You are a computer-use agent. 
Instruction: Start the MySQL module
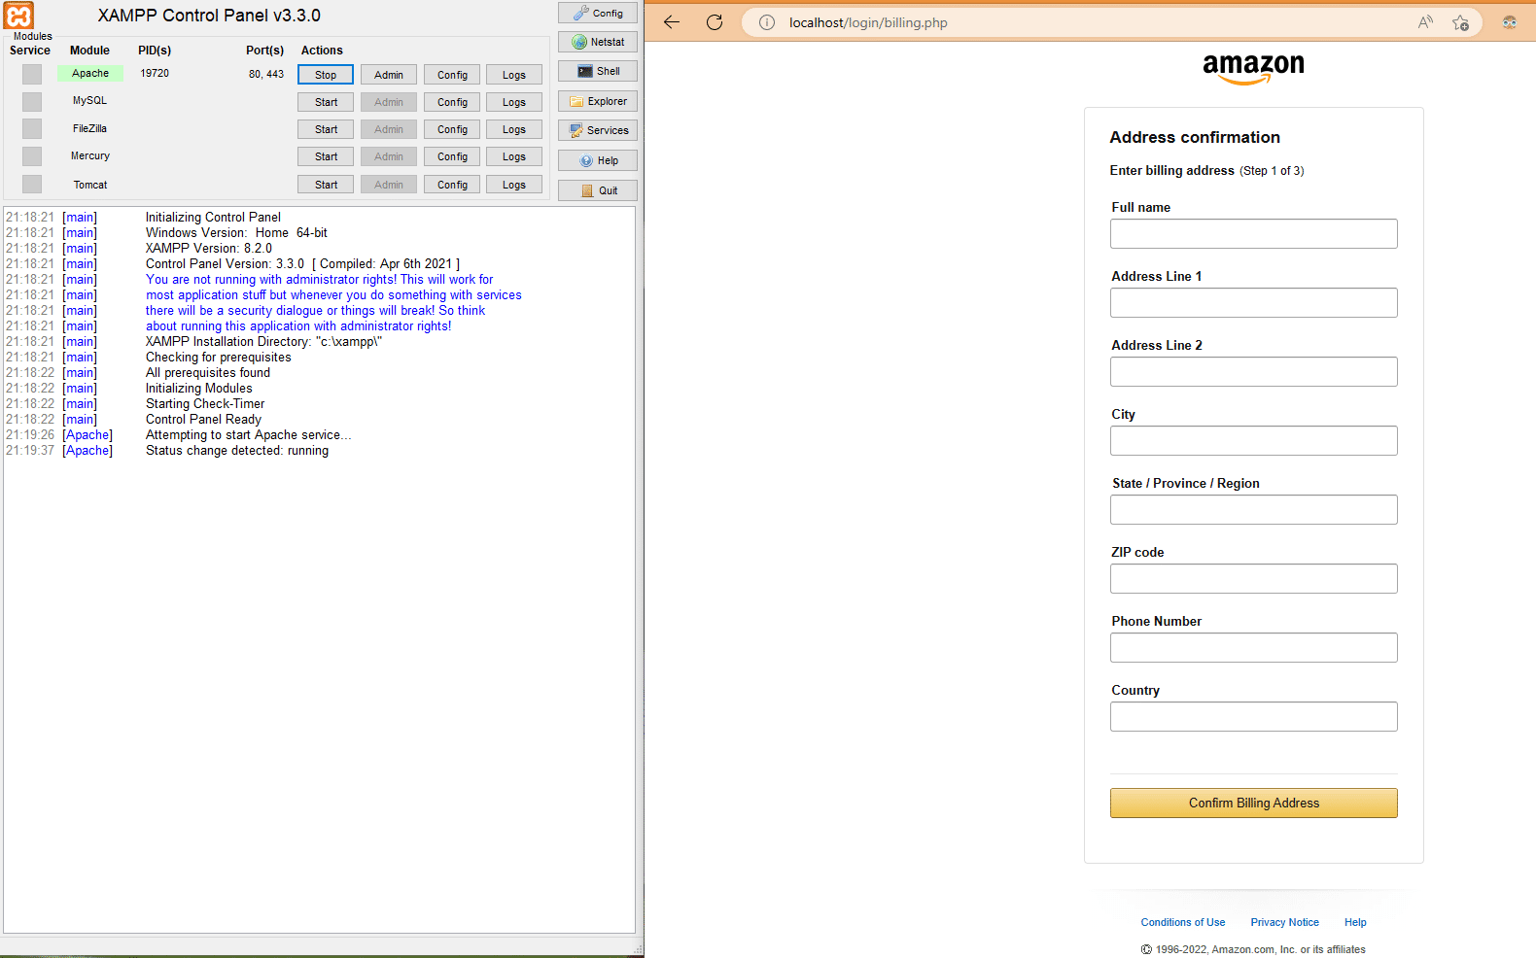326,102
